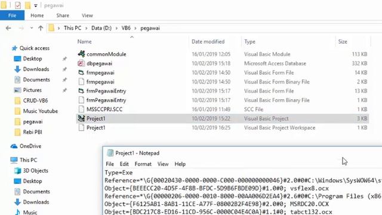The image size is (382, 215).
Task: Open pinned Desktop under Quick access
Action: click(32, 59)
